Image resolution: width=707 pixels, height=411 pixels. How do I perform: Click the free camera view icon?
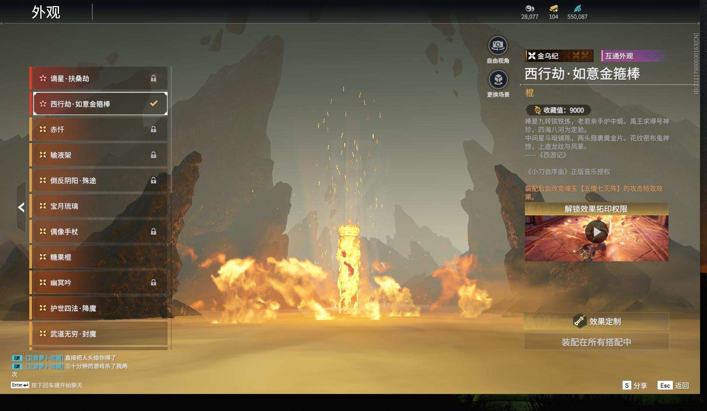coord(497,46)
